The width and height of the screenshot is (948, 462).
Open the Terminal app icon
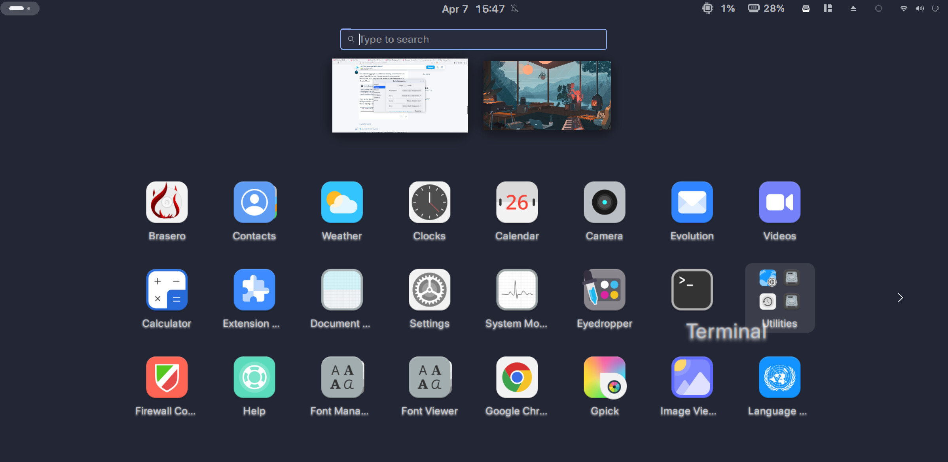(x=692, y=290)
